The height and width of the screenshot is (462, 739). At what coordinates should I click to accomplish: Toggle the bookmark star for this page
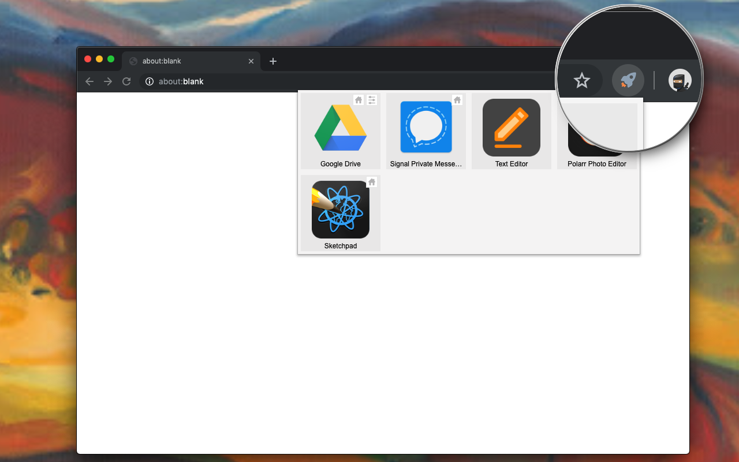[x=581, y=80]
